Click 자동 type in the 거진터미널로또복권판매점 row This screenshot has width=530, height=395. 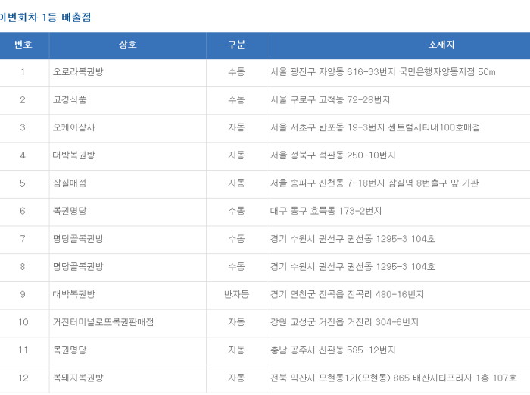tap(236, 322)
